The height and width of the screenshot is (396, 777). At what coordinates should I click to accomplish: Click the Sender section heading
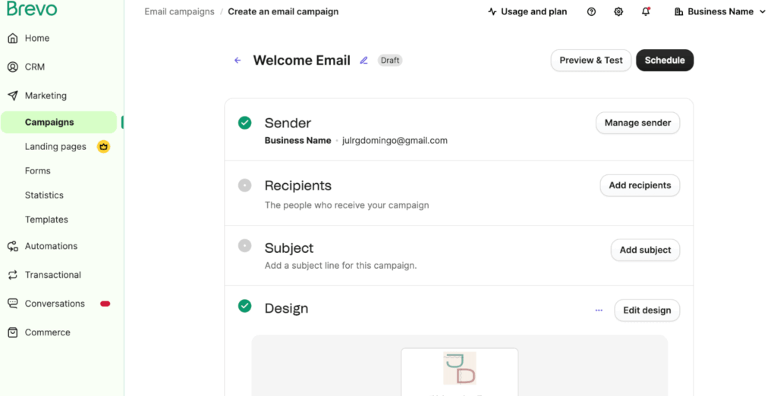click(288, 123)
